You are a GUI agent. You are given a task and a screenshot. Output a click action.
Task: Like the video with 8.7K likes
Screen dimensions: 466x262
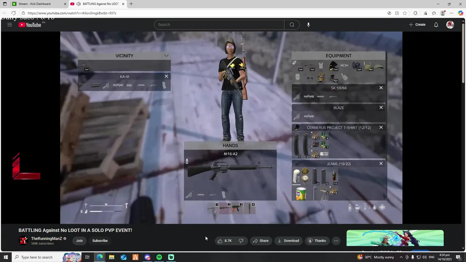pyautogui.click(x=225, y=241)
